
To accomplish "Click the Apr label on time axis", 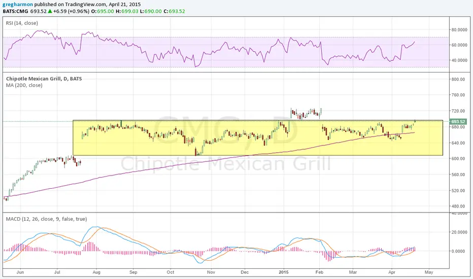I will [392, 272].
